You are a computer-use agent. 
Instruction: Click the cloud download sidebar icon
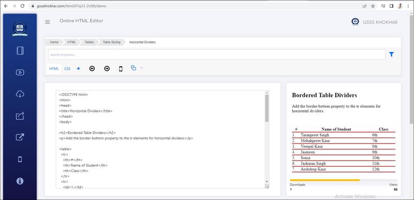coord(20,94)
